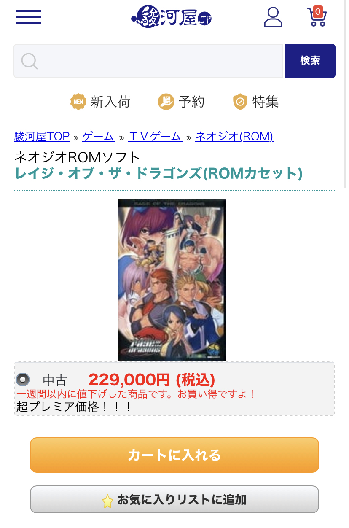The height and width of the screenshot is (528, 349).
Task: Select the 中古 used-condition radio button
Action: pyautogui.click(x=23, y=380)
